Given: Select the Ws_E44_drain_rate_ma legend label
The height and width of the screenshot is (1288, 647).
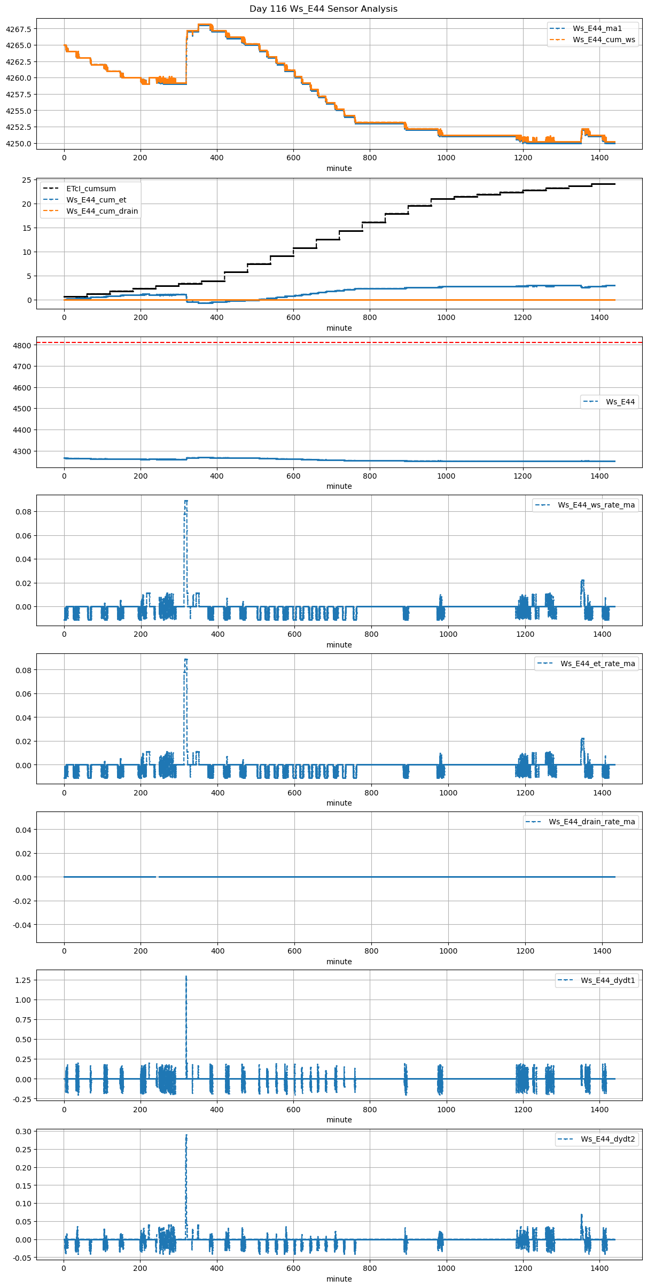Looking at the screenshot, I should (591, 822).
